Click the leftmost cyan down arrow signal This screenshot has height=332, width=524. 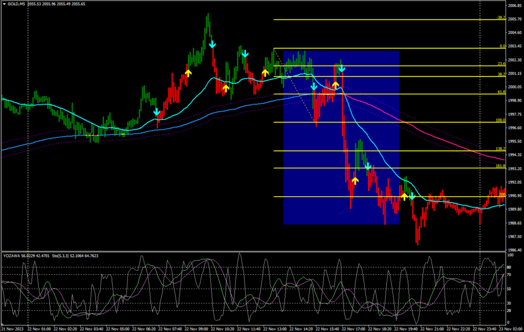click(x=157, y=112)
